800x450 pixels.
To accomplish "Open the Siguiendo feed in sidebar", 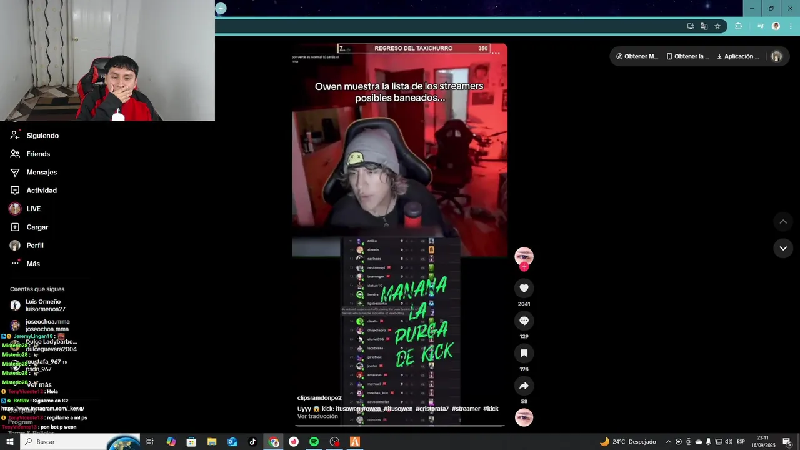I will [x=34, y=136].
